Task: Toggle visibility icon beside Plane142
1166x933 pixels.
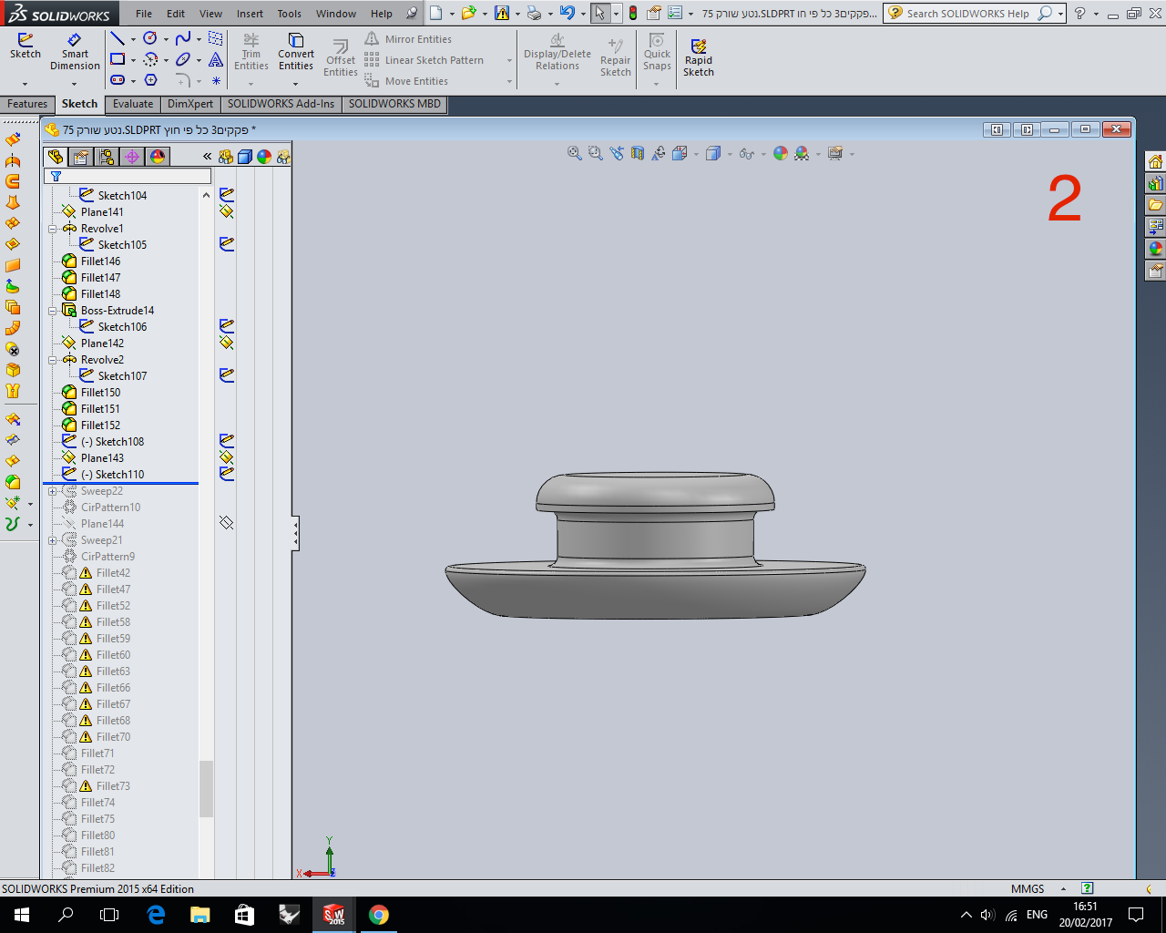Action: pos(227,343)
